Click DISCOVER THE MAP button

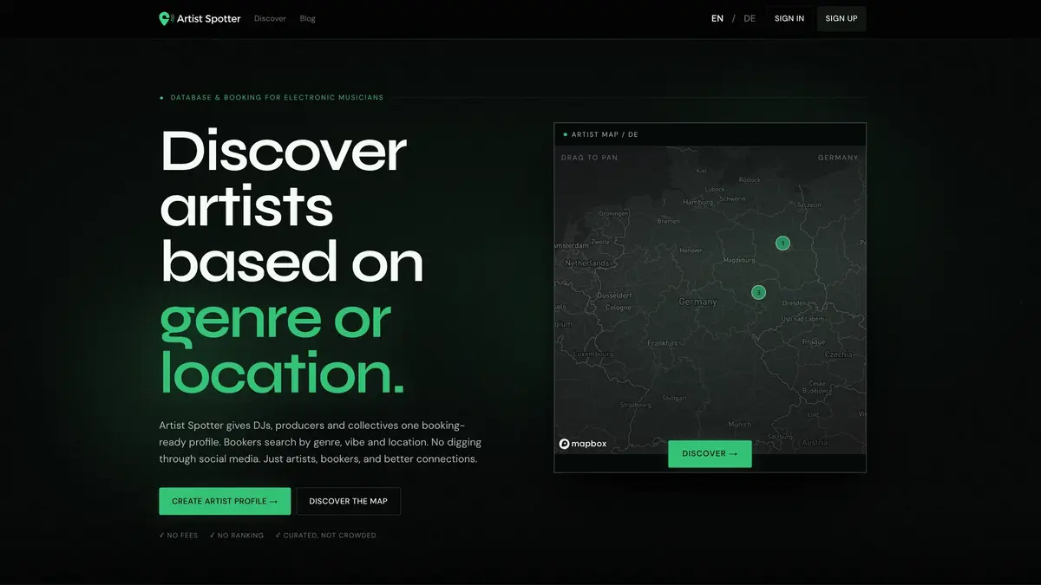pos(349,501)
